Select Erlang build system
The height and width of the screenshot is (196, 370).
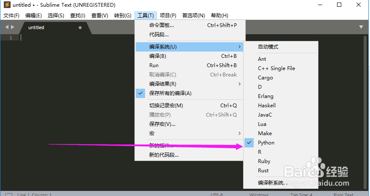coord(281,96)
